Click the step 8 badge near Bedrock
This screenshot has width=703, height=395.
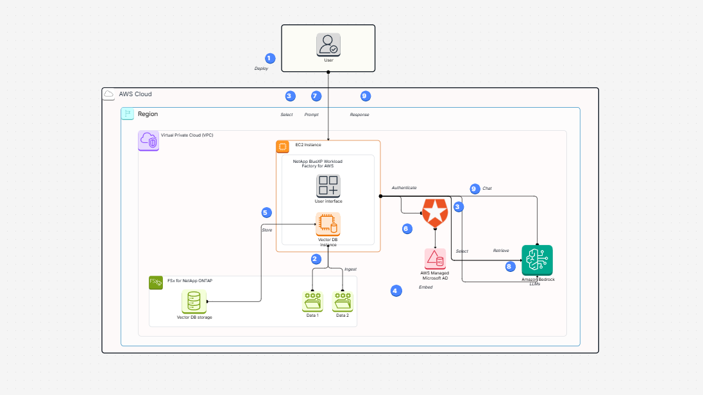510,267
